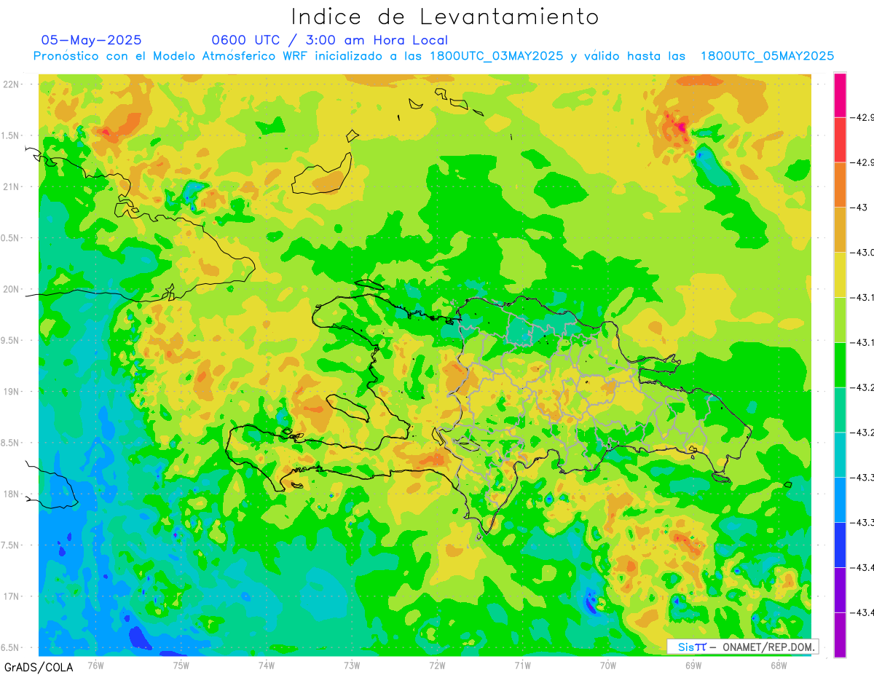Select the dark royal blue swatch in legend
Viewport: 874px width, 675px height.
tap(840, 545)
